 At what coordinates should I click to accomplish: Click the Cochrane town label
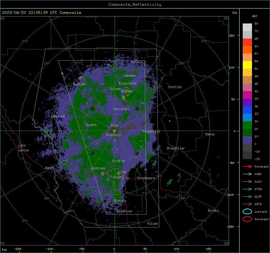tap(98, 168)
